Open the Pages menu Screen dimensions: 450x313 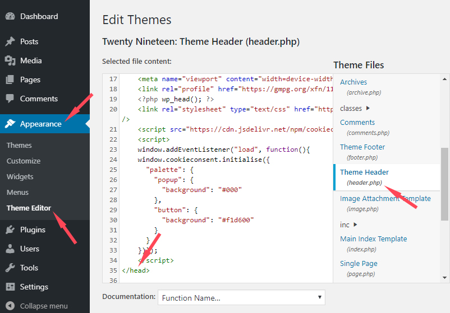click(x=30, y=80)
